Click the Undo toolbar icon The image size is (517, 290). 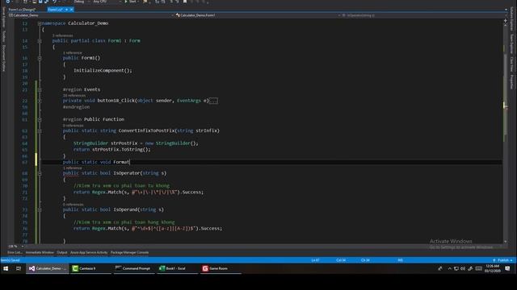click(55, 2)
